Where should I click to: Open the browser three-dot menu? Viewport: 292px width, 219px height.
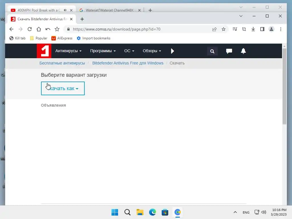click(x=281, y=29)
